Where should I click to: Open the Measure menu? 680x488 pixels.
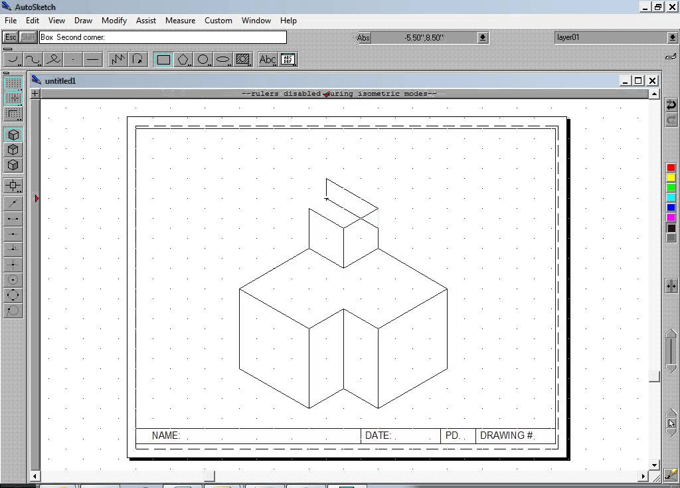(x=180, y=21)
